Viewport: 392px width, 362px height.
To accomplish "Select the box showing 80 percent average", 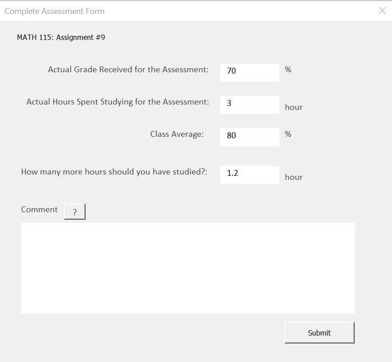I will click(x=249, y=137).
